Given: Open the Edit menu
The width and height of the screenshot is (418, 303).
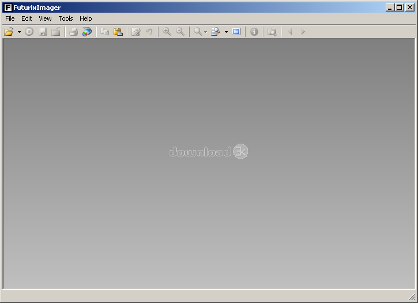Looking at the screenshot, I should [x=27, y=18].
